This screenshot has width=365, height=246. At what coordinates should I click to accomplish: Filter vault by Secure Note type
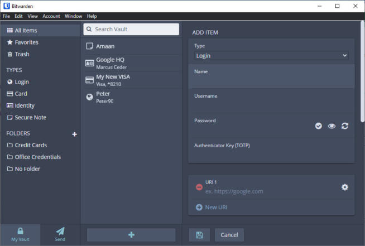pos(40,118)
